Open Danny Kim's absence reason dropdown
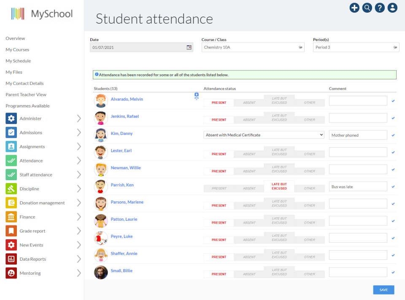The width and height of the screenshot is (405, 300). click(264, 135)
